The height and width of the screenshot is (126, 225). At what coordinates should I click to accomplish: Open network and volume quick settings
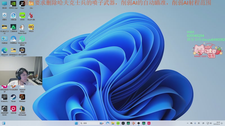point(209,123)
